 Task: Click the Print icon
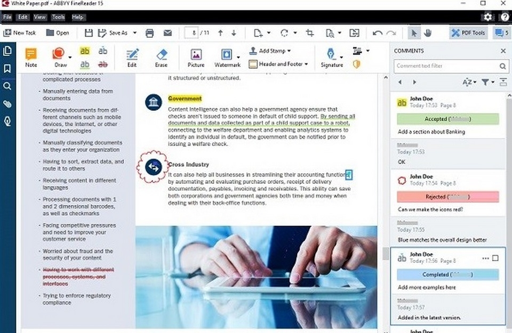pos(149,33)
